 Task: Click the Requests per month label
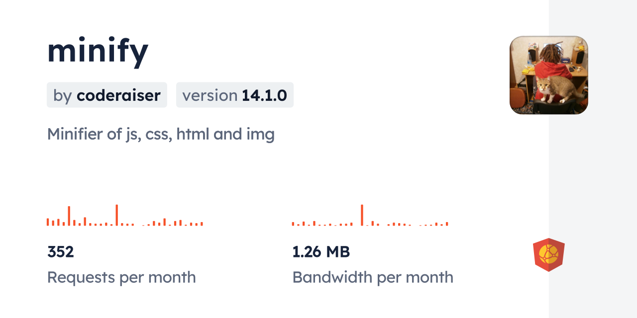tap(121, 277)
